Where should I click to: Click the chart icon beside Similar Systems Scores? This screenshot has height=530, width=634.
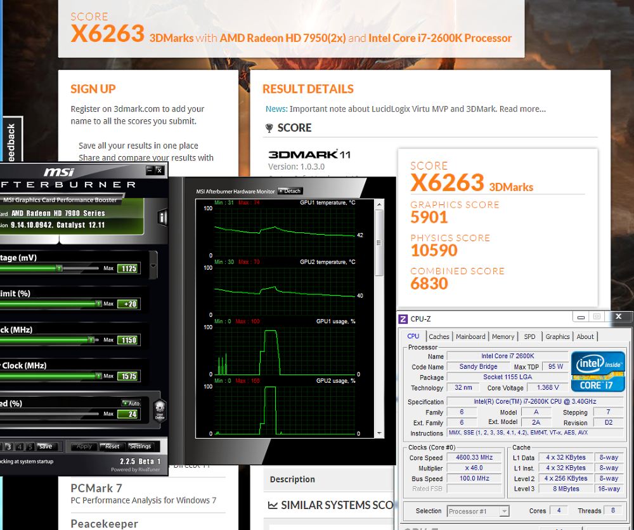coord(273,505)
